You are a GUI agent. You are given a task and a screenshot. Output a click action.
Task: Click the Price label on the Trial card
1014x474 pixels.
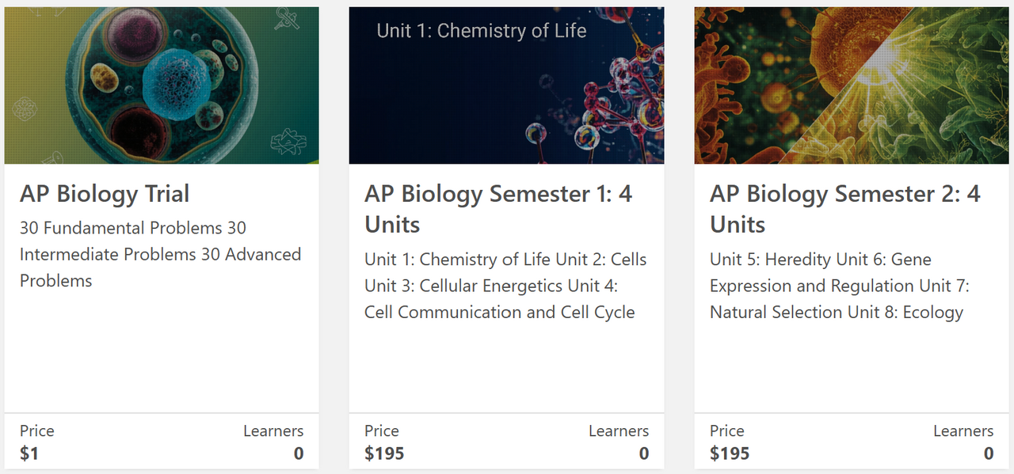[x=37, y=431]
